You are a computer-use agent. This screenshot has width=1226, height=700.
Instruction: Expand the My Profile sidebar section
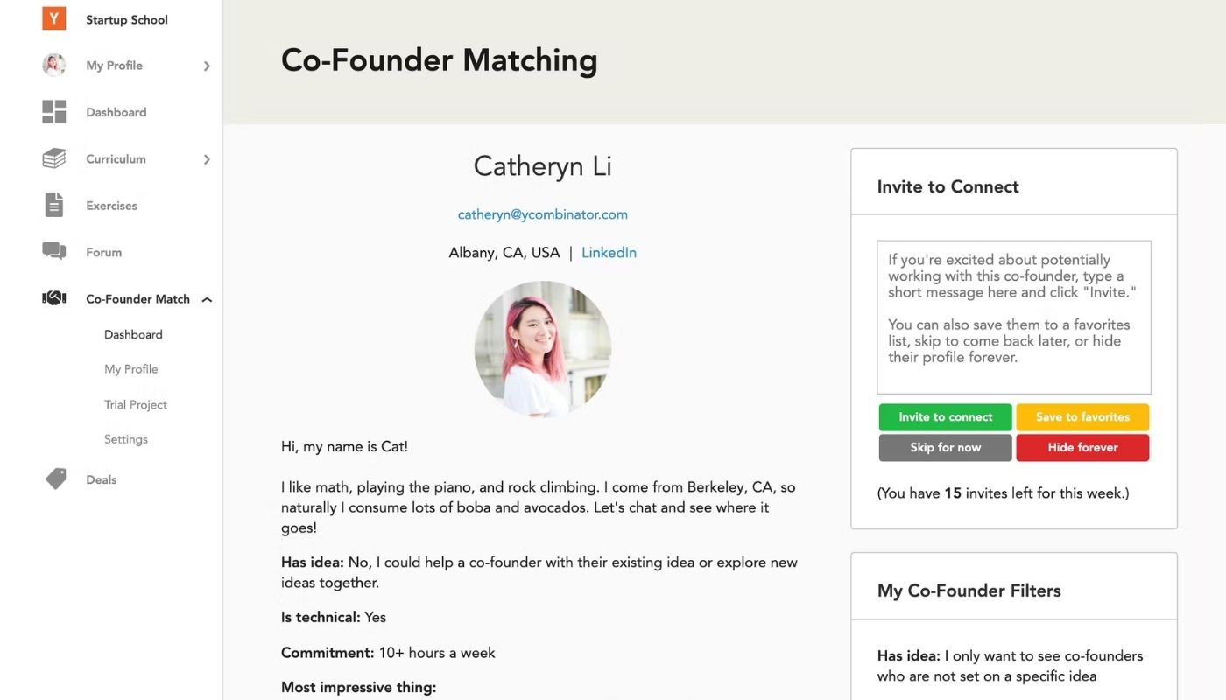coord(207,65)
